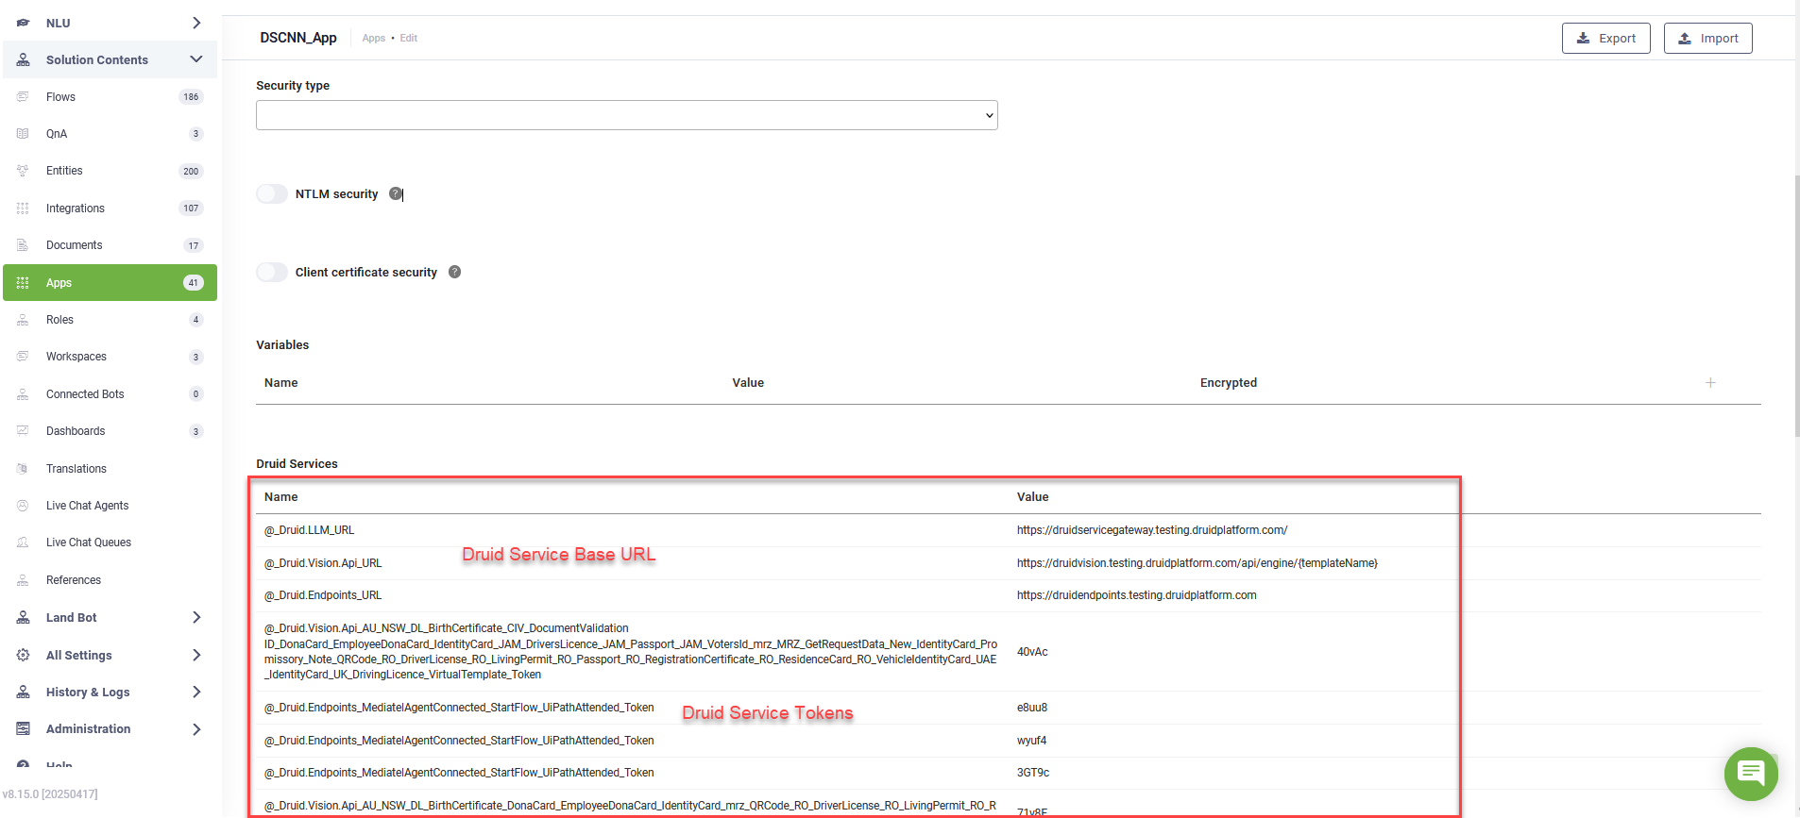The height and width of the screenshot is (818, 1800).
Task: Click the Import button
Action: (1707, 39)
